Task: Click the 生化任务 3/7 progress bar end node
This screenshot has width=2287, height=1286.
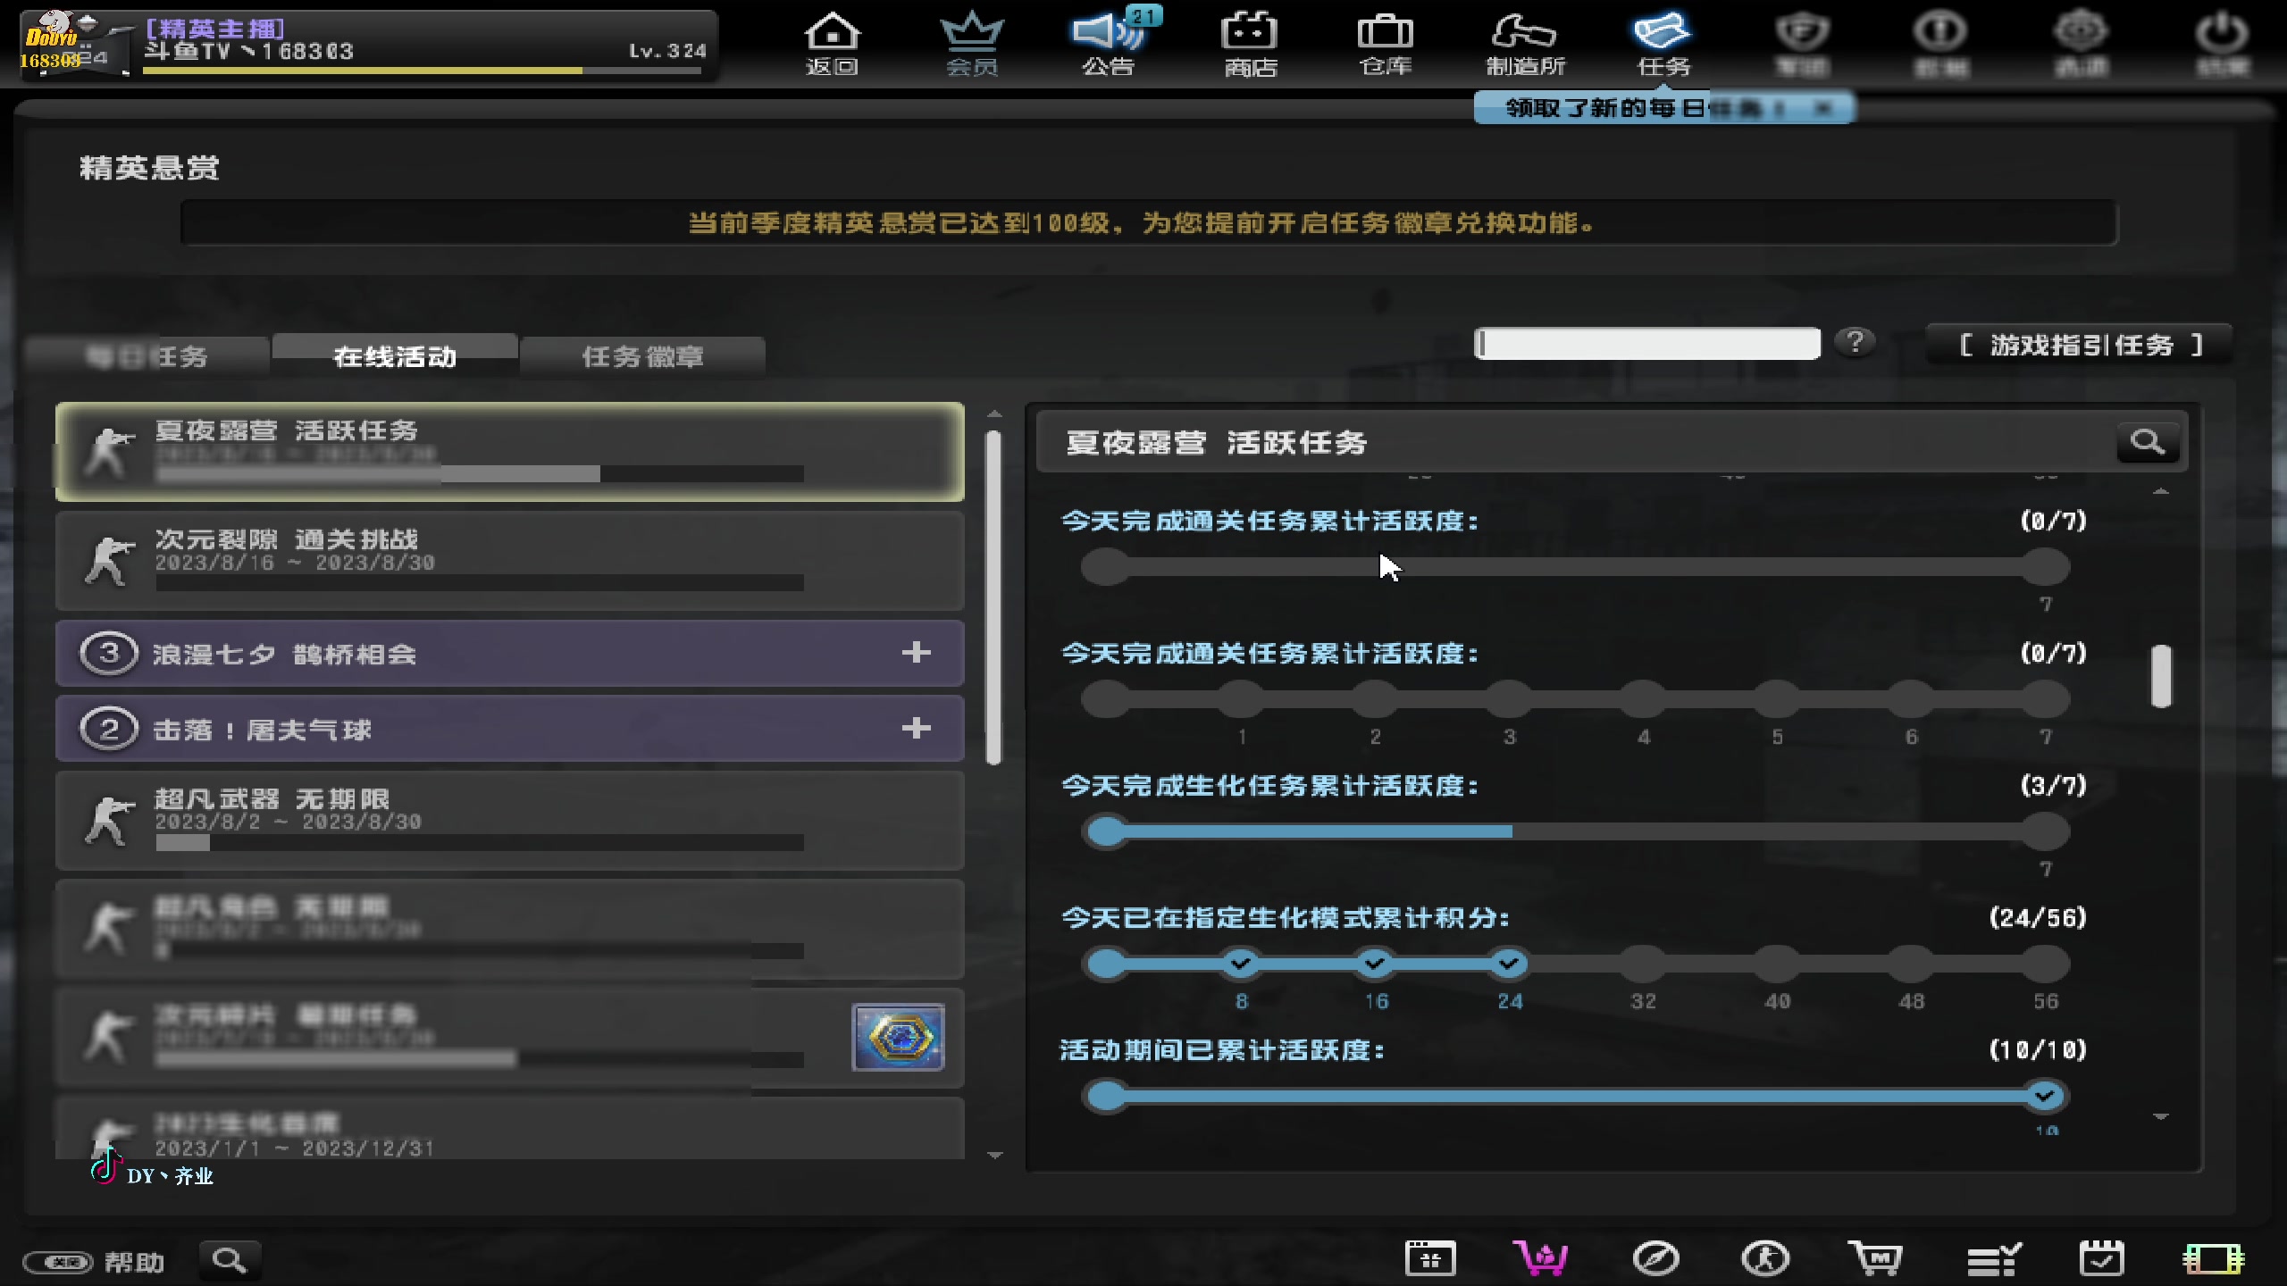Action: [2045, 831]
